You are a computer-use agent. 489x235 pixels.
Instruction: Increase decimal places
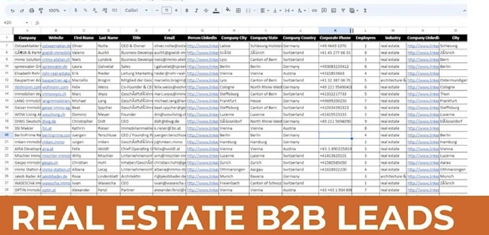tap(104, 10)
